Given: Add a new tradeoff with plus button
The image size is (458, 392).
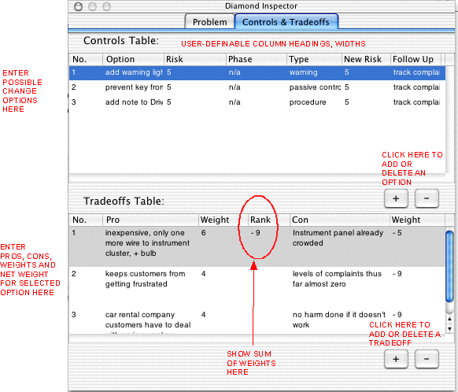Looking at the screenshot, I should [x=396, y=359].
